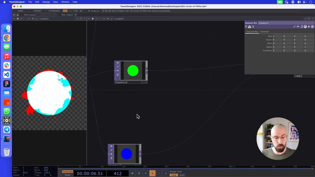
Task: Launch Spark mail from the dock
Action: [6, 93]
